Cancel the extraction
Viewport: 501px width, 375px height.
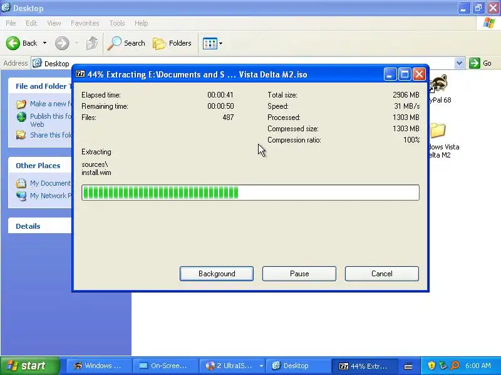point(382,274)
